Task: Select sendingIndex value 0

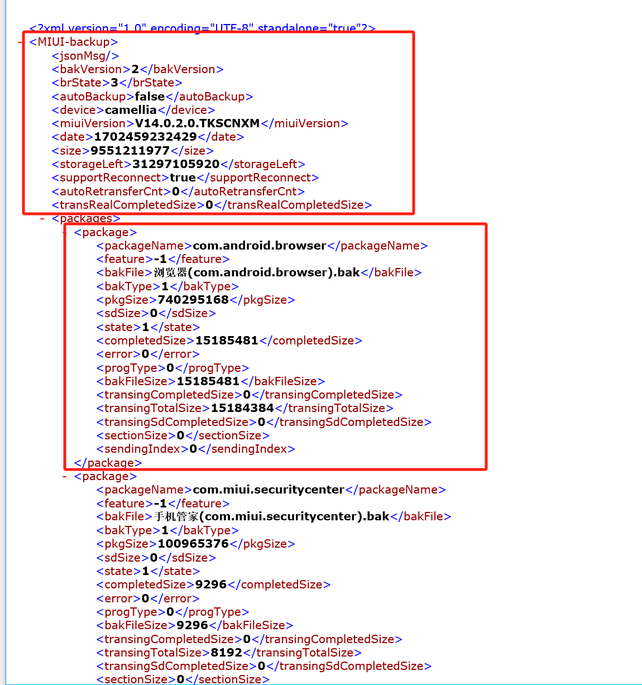Action: pyautogui.click(x=193, y=449)
